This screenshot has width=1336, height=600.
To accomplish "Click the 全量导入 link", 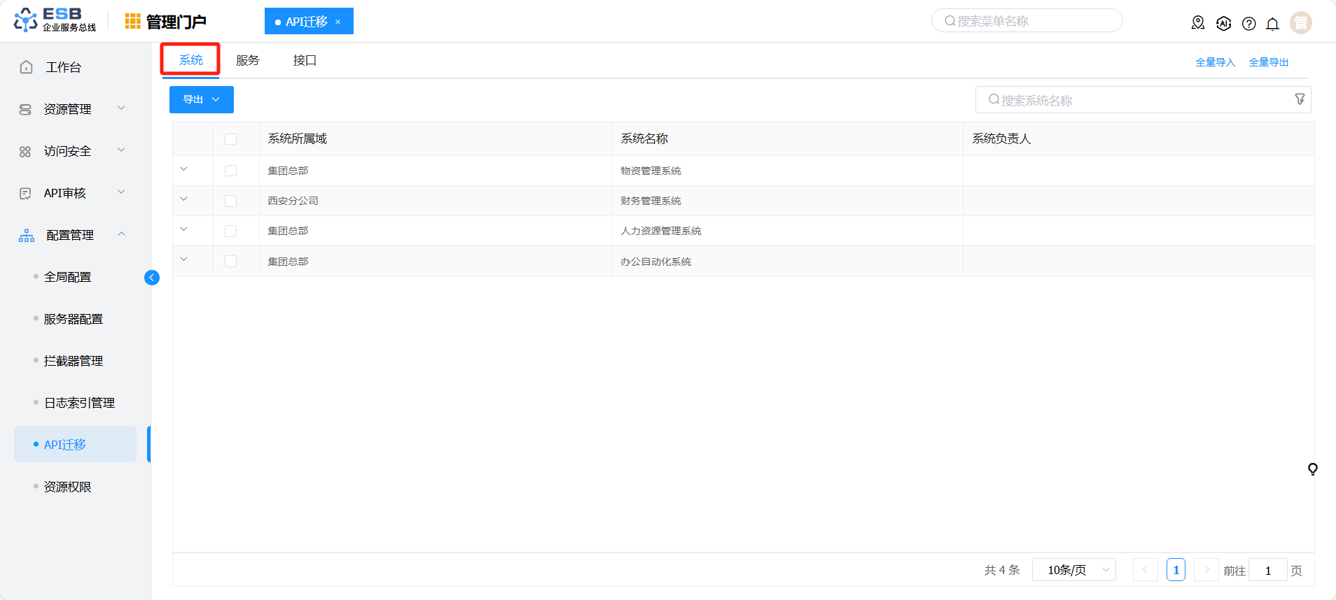I will click(1215, 62).
